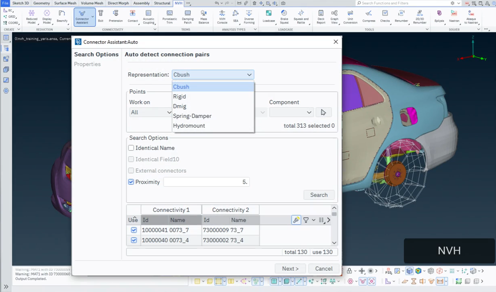Click the Proximity value input field
Image resolution: width=496 pixels, height=292 pixels.
tap(206, 182)
